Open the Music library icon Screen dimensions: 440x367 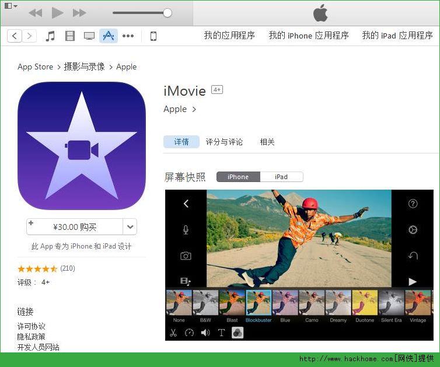point(50,36)
